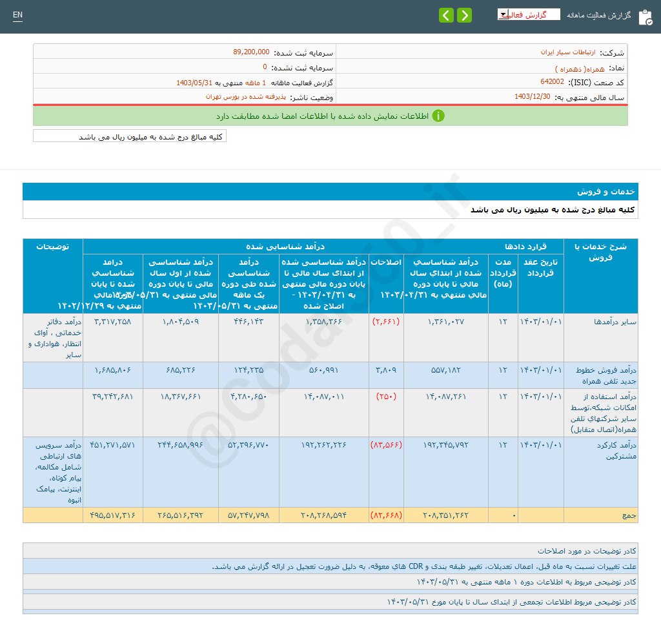This screenshot has height=640, width=661.
Task: Click the توضیحات column header
Action: pyautogui.click(x=52, y=246)
